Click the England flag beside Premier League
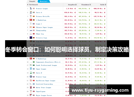Image resolution: width=134 pixels, height=97 pixels. [x=34, y=9]
